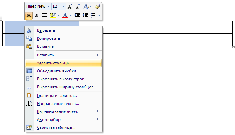Apply yellow text highlight color

pyautogui.click(x=53, y=15)
